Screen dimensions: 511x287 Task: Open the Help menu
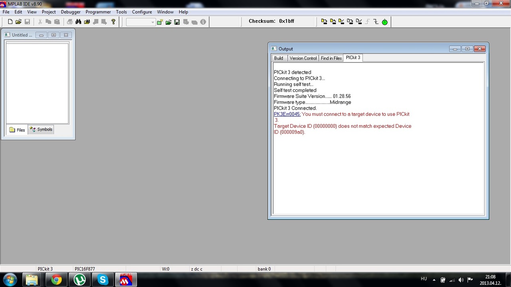[183, 12]
